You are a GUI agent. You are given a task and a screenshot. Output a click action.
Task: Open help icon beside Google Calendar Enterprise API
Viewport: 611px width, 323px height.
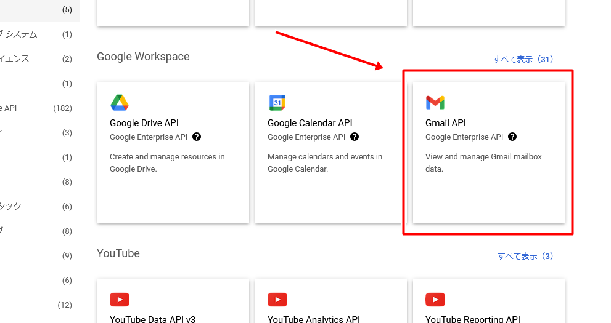pyautogui.click(x=355, y=137)
